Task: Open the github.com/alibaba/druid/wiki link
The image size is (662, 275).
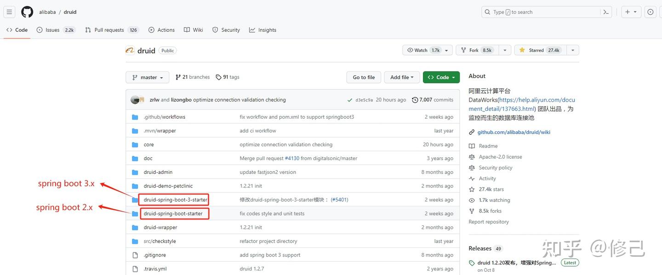Action: point(514,132)
